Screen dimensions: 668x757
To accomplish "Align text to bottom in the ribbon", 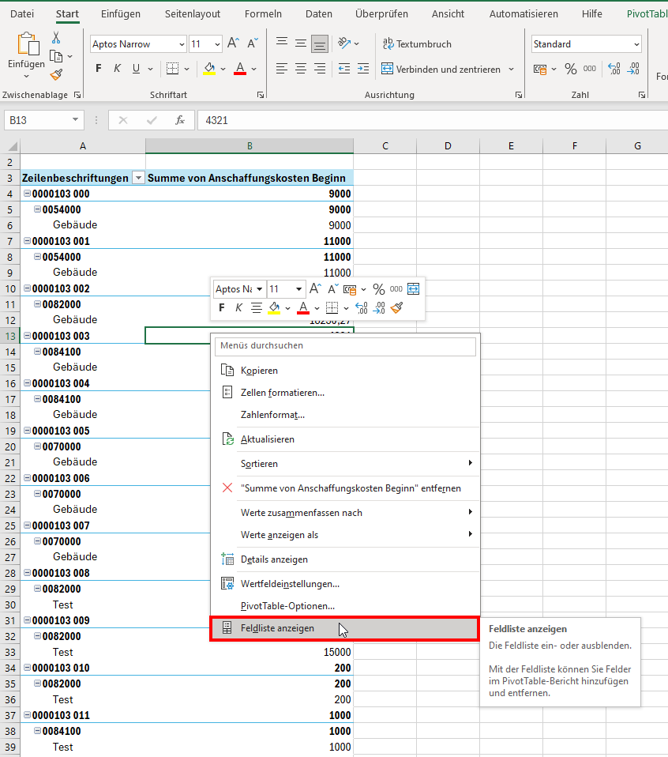I will (319, 44).
